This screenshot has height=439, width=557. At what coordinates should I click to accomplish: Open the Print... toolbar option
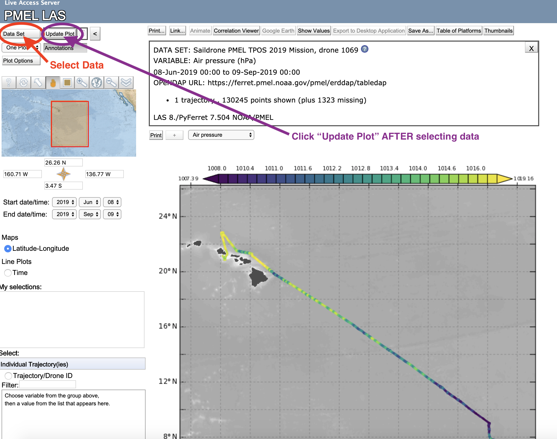click(x=157, y=31)
